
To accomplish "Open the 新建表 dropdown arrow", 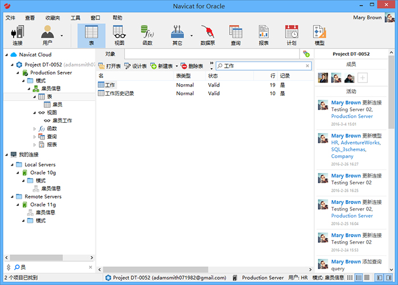I will [x=177, y=67].
